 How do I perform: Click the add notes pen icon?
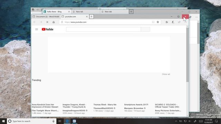(x=173, y=22)
